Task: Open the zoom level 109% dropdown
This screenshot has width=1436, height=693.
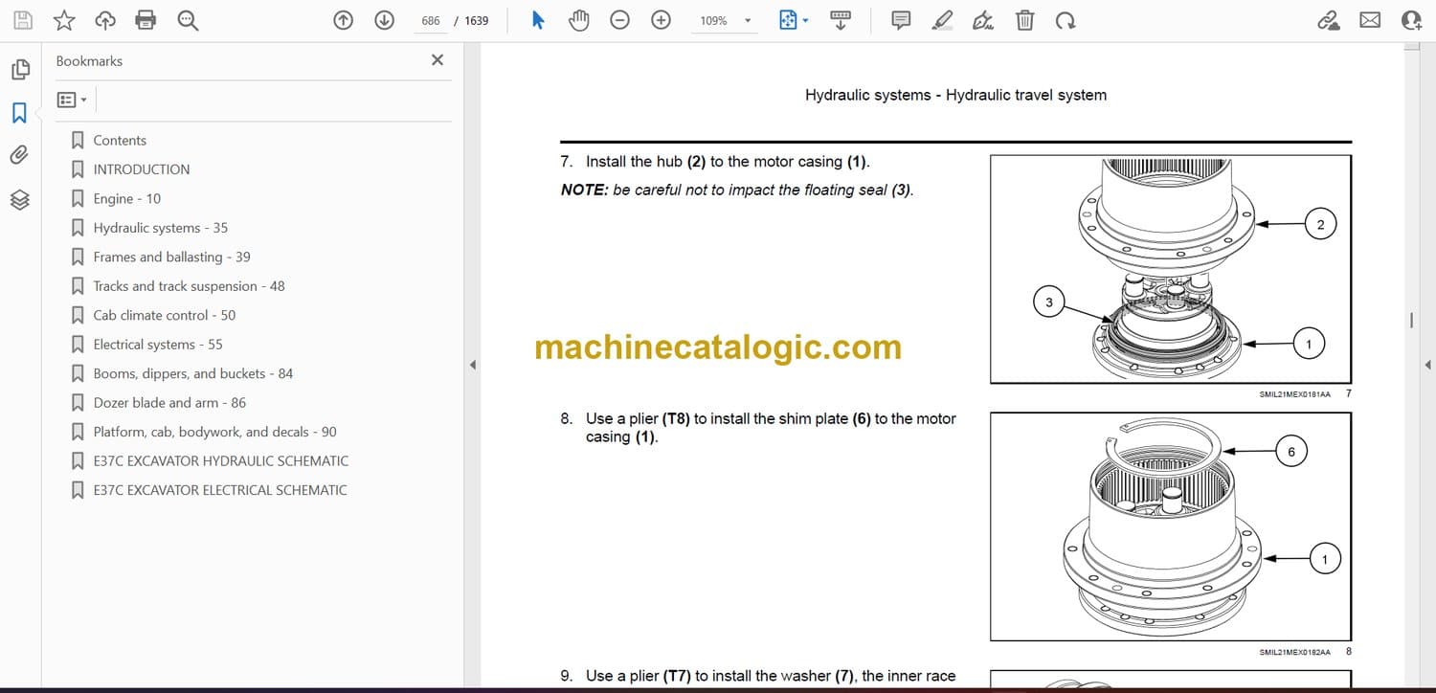Action: pyautogui.click(x=748, y=21)
